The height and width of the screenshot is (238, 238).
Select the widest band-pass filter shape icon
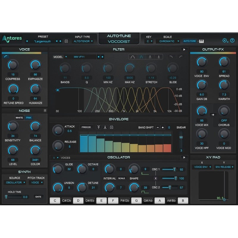[133, 57]
